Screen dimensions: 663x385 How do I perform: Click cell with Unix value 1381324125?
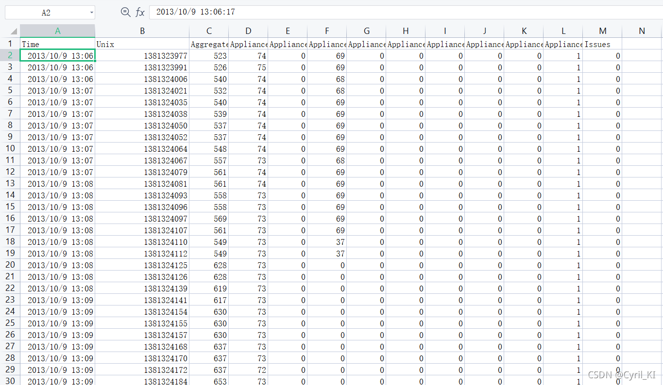coord(142,265)
